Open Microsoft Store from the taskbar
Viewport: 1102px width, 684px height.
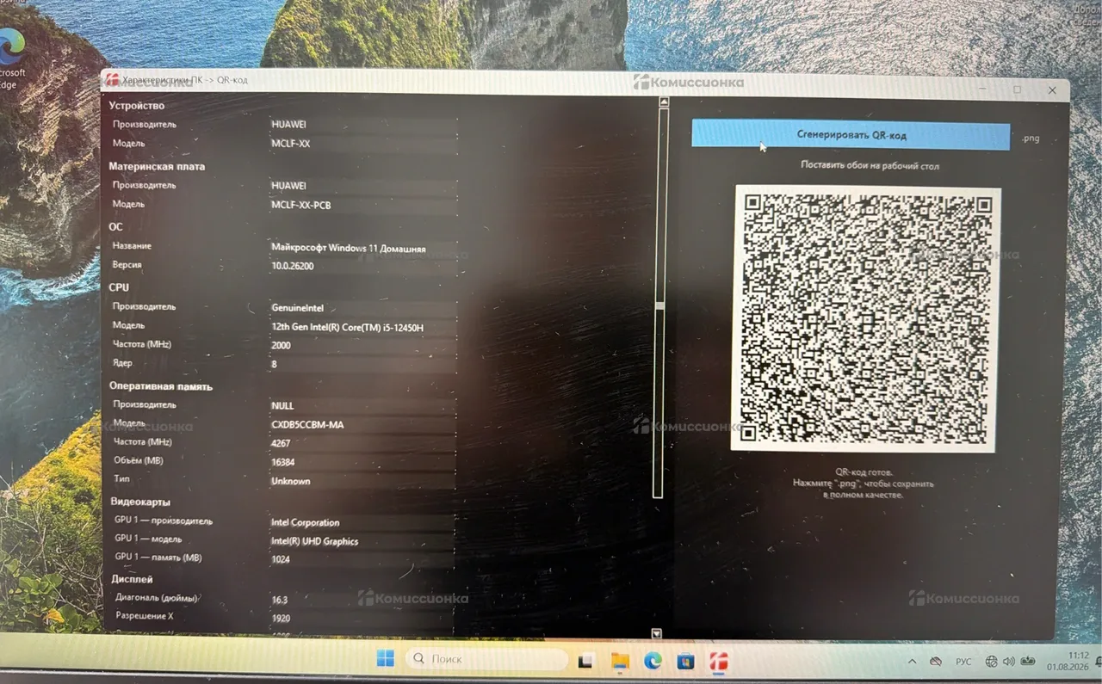pos(685,661)
